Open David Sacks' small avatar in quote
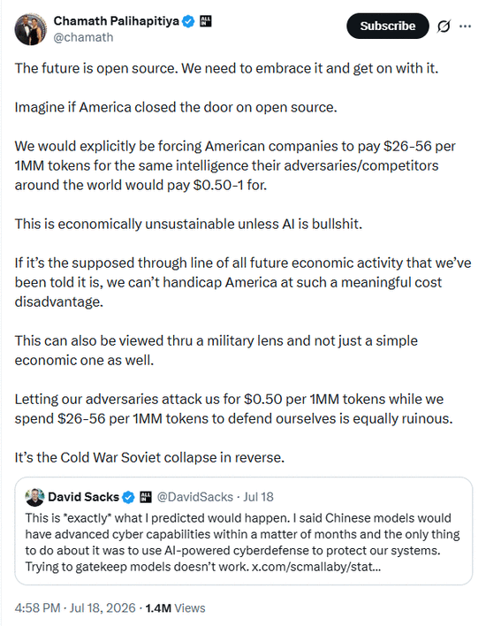Viewport: 486px width, 626px height. [34, 497]
